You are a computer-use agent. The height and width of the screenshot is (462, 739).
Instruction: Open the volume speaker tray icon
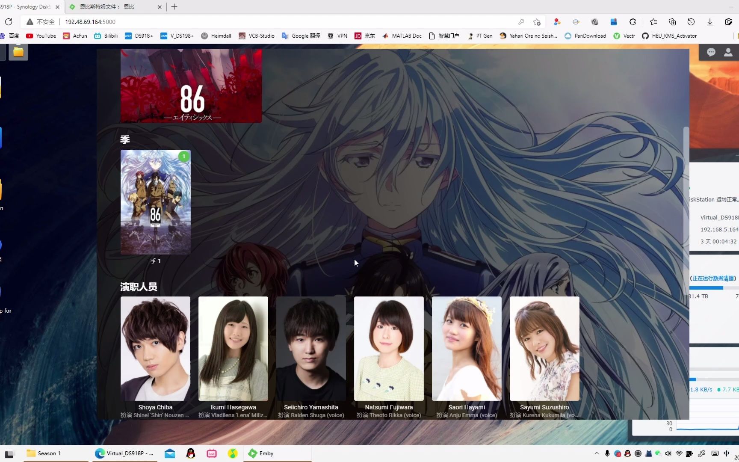pos(668,453)
